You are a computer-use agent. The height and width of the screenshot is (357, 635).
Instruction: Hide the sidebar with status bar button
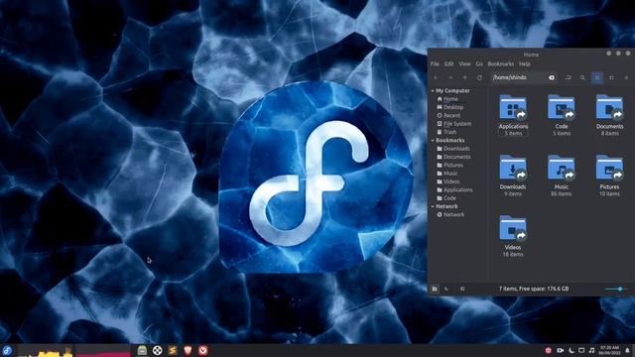(462, 289)
